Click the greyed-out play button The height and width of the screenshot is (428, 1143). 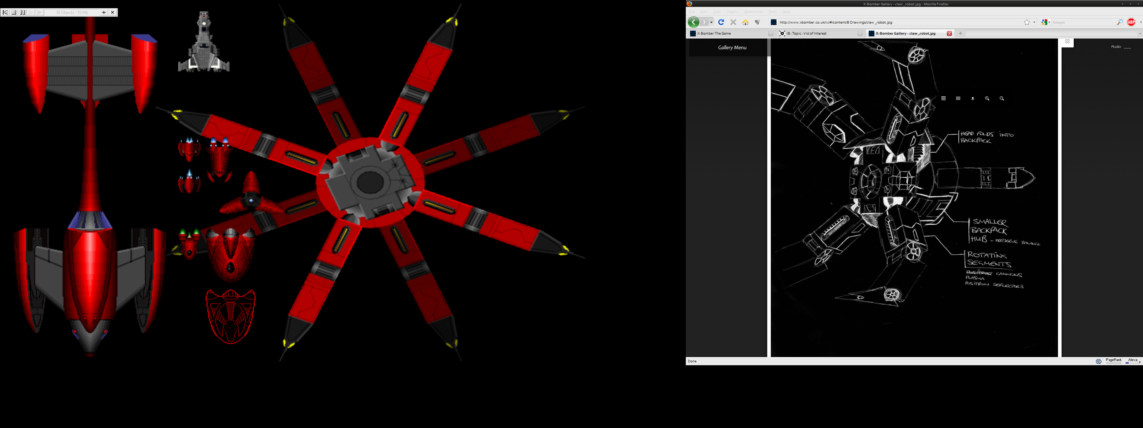tap(40, 12)
